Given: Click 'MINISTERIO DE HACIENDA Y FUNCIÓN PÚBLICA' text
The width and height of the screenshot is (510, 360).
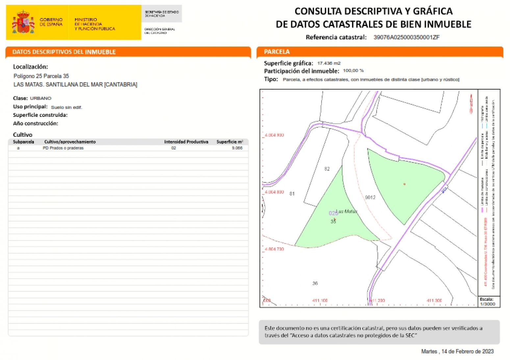Looking at the screenshot, I should pos(95,24).
